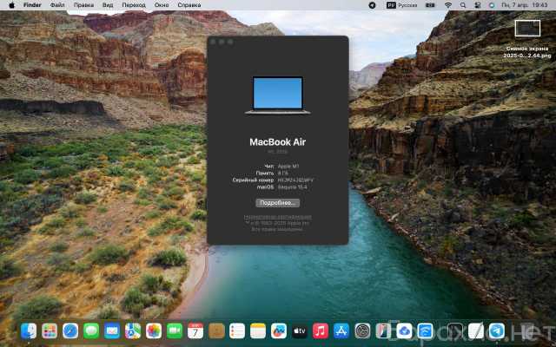556x347 pixels.
Task: Open the blue Wi-Fi app icon in the Dock
Action: (425, 331)
